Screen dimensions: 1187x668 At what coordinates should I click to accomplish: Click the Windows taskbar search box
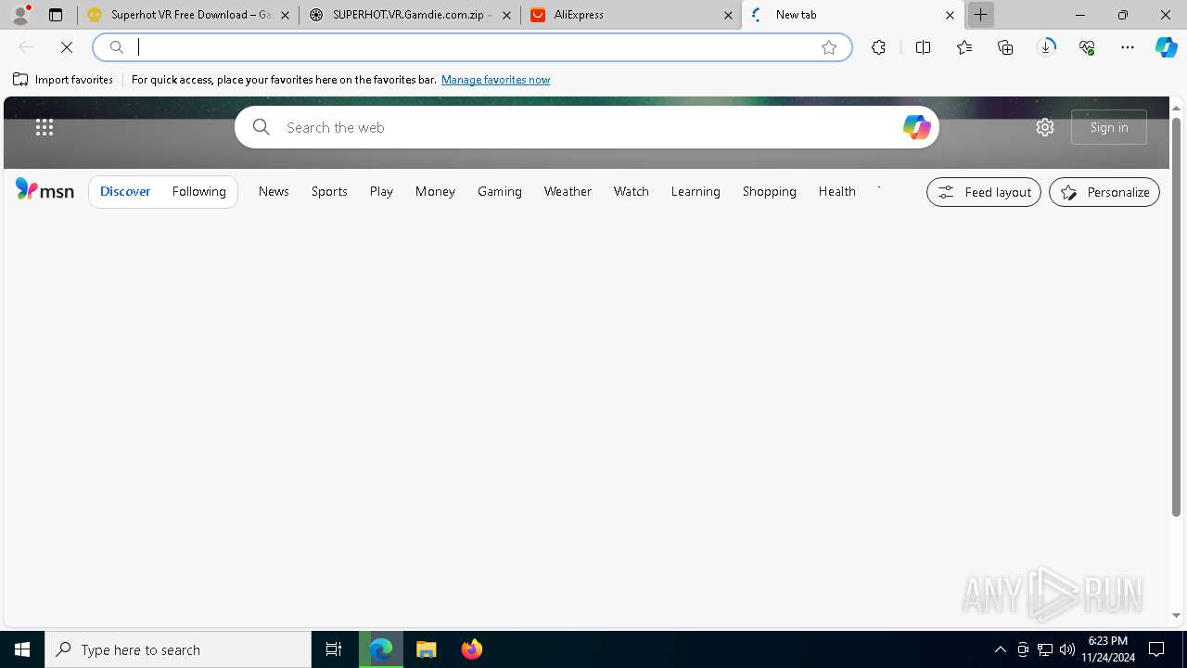click(x=178, y=649)
